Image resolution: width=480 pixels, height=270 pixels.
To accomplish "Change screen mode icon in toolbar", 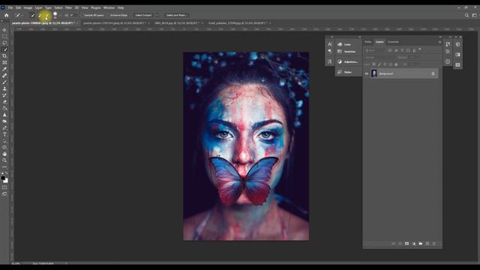I will pos(4,193).
